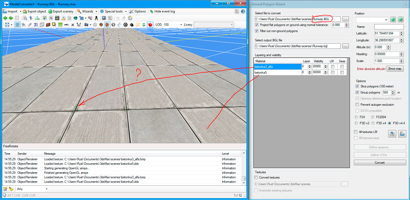Click the Show map button
This screenshot has width=410, height=200.
[395, 69]
